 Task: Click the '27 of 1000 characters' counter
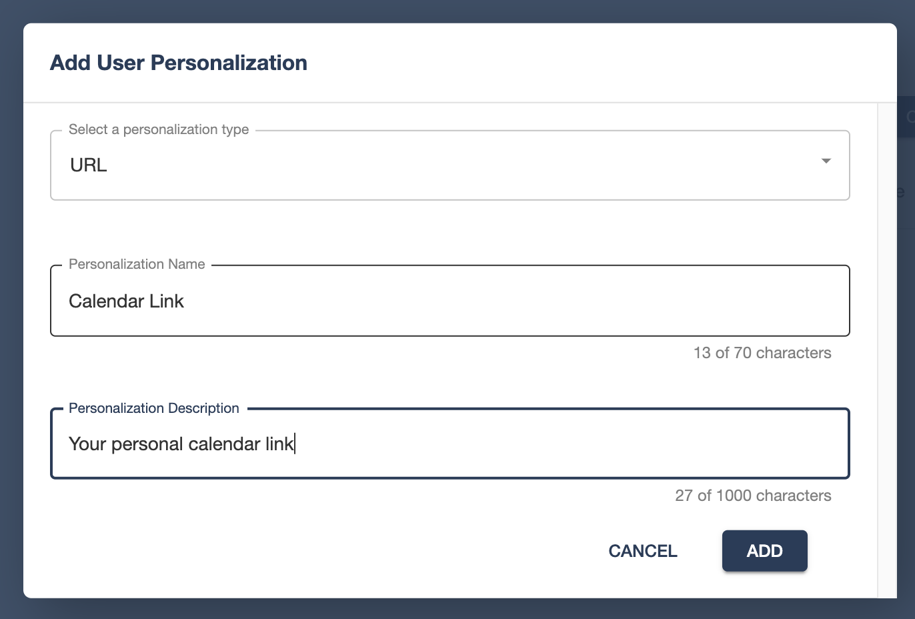(x=753, y=496)
